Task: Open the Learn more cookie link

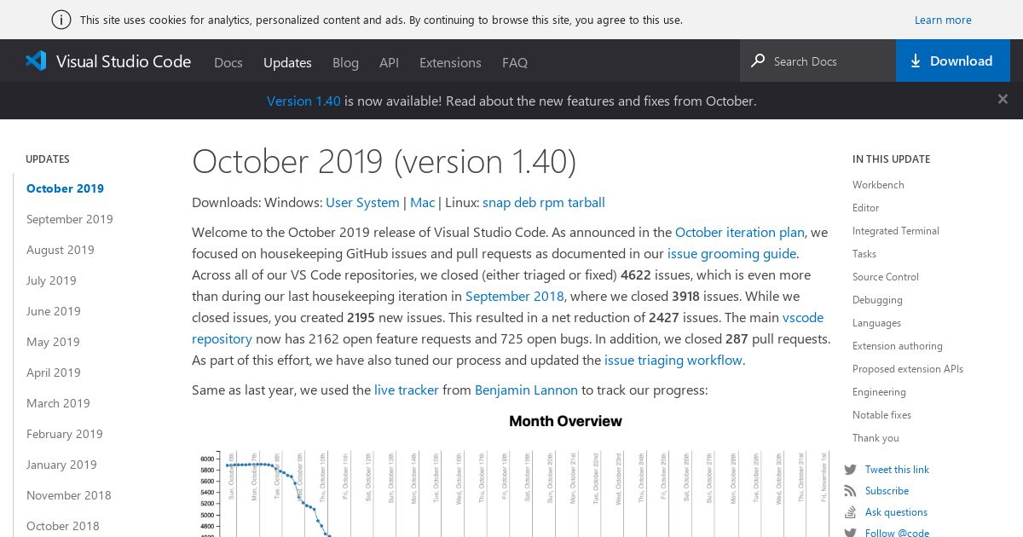Action: 943,20
